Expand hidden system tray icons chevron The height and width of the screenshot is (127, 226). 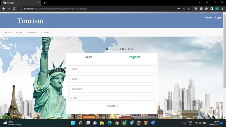tap(181, 123)
